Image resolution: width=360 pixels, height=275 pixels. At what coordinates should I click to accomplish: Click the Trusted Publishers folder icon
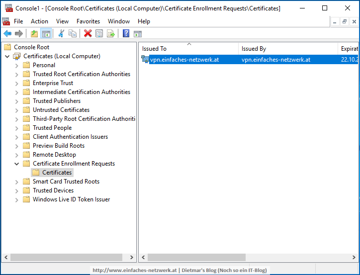26,101
